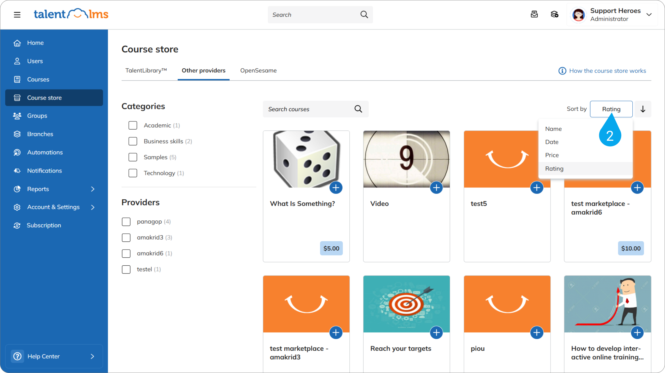Check the Samples category box
The image size is (665, 373).
pyautogui.click(x=133, y=157)
